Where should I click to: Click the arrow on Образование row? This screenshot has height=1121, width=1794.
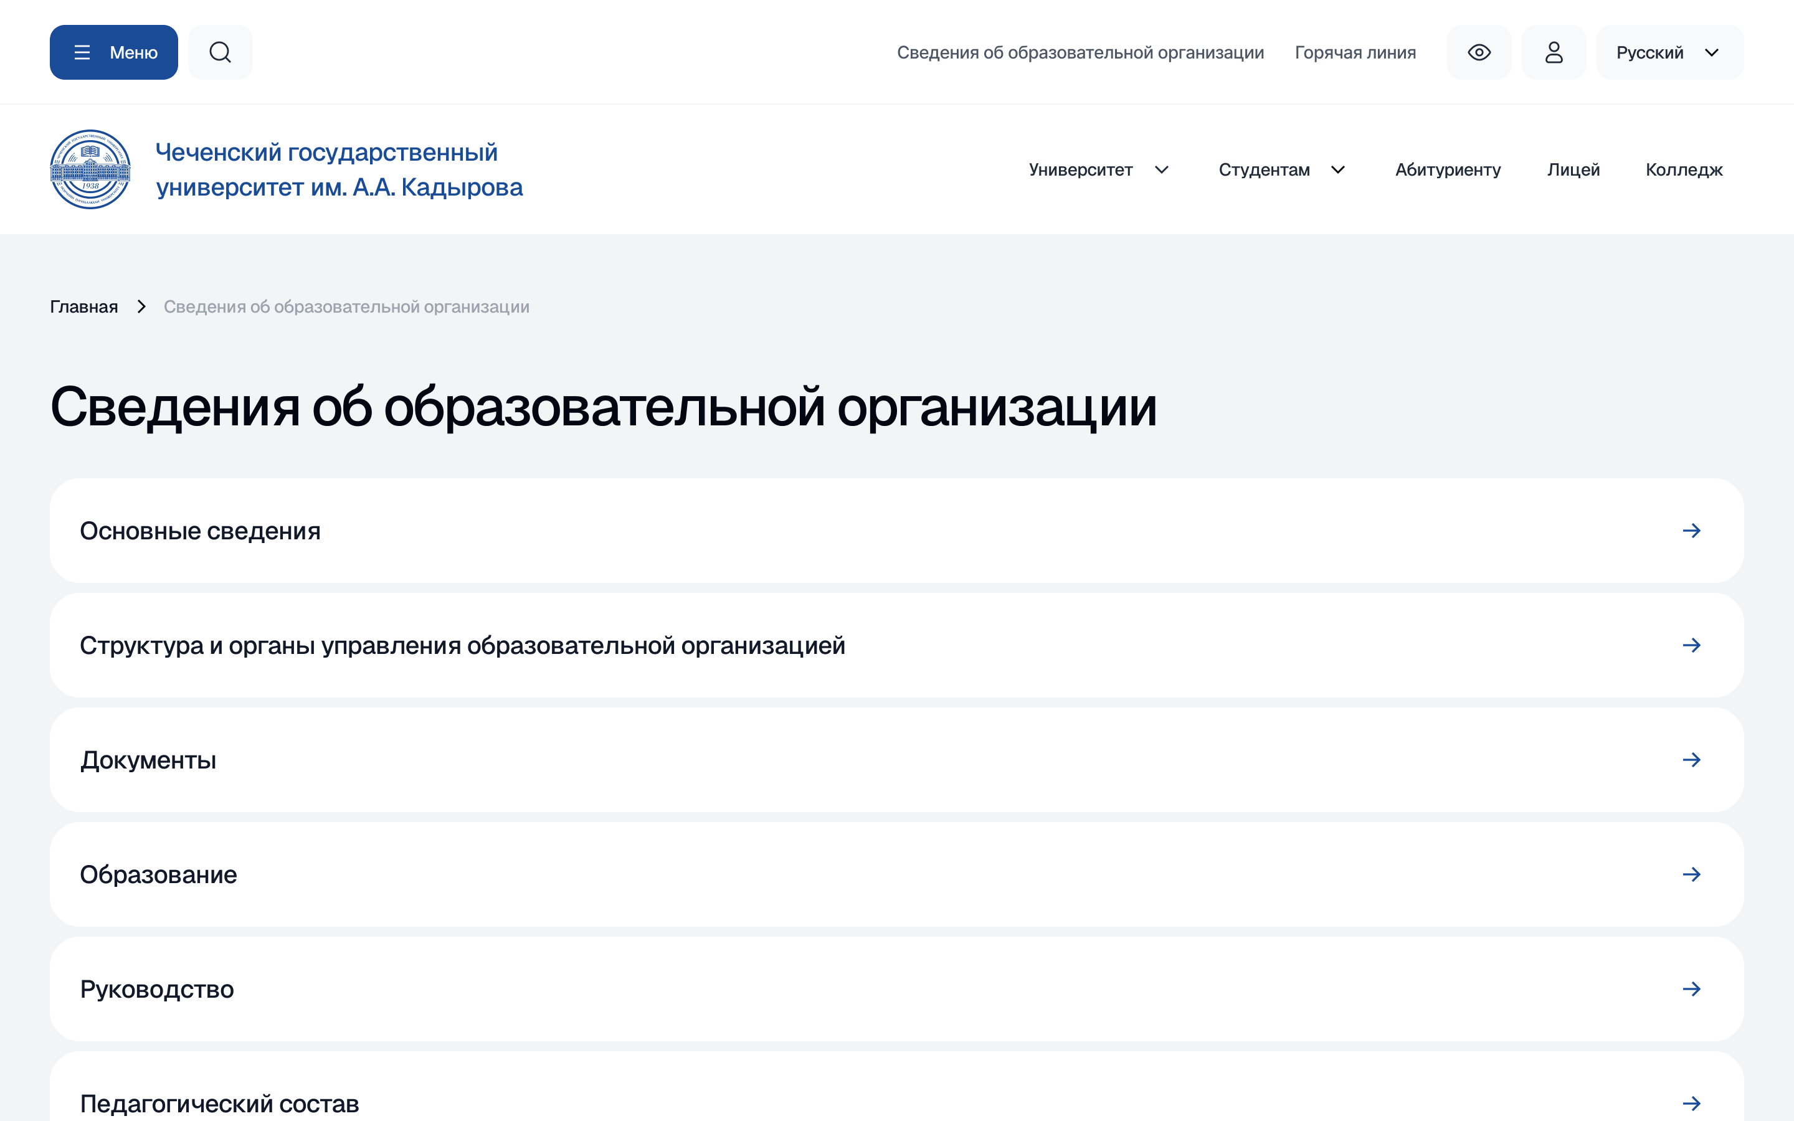click(x=1692, y=875)
